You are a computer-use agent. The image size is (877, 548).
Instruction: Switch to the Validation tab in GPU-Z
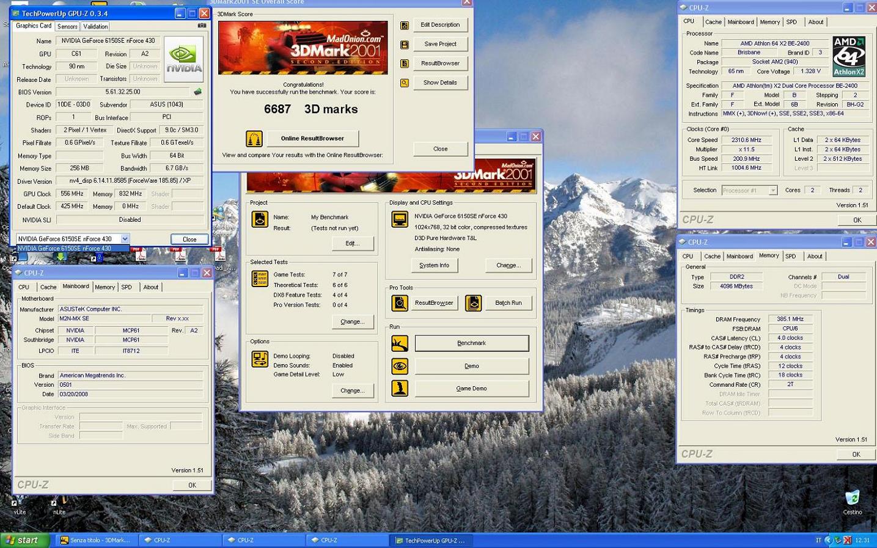tap(95, 26)
